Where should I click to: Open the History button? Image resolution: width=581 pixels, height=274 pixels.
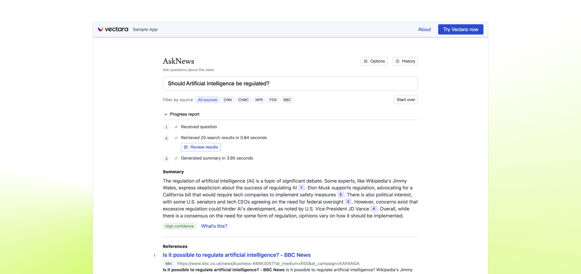pos(405,61)
